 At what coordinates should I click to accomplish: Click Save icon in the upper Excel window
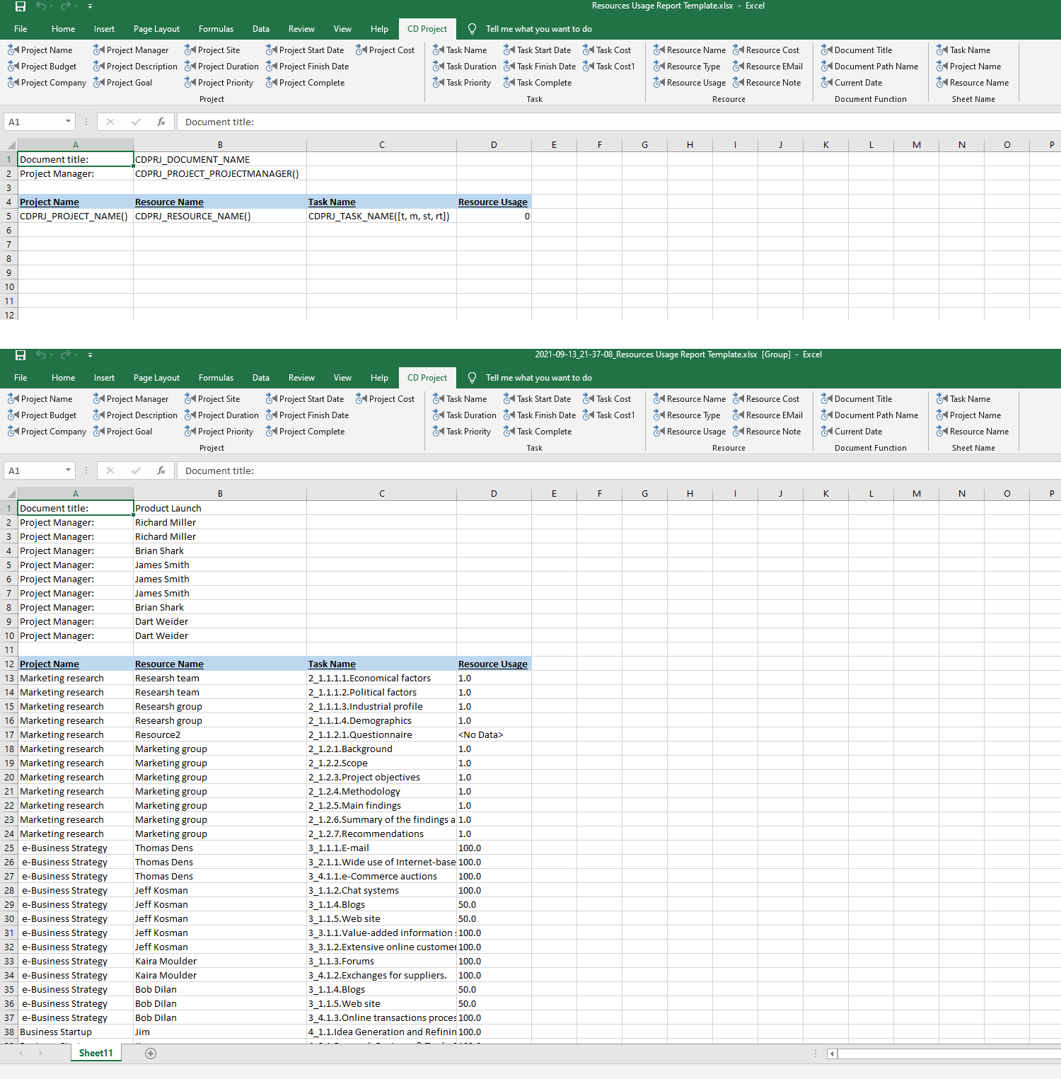(x=21, y=6)
